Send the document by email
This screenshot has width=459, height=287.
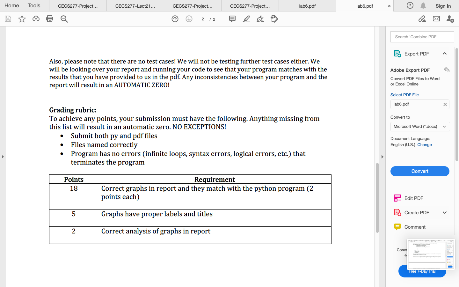(436, 19)
